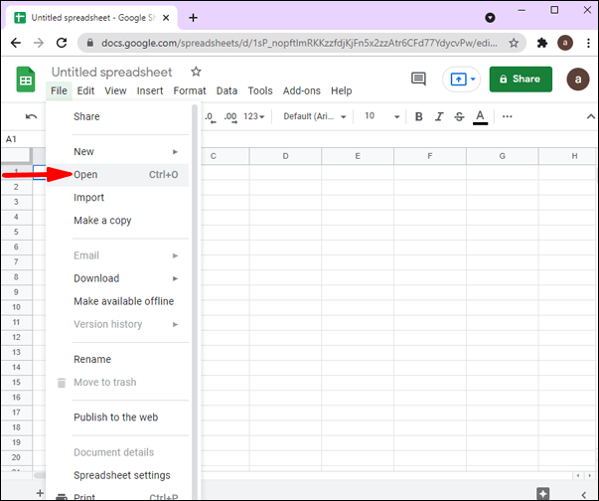Select column D header

tap(285, 156)
